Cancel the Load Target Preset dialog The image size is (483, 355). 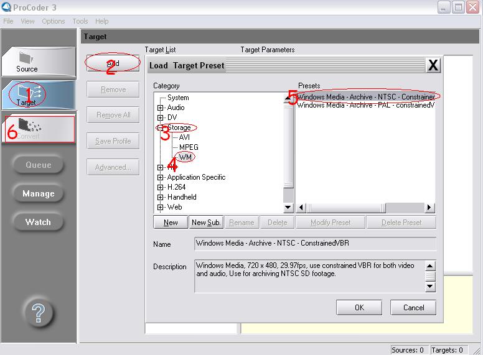(x=413, y=308)
